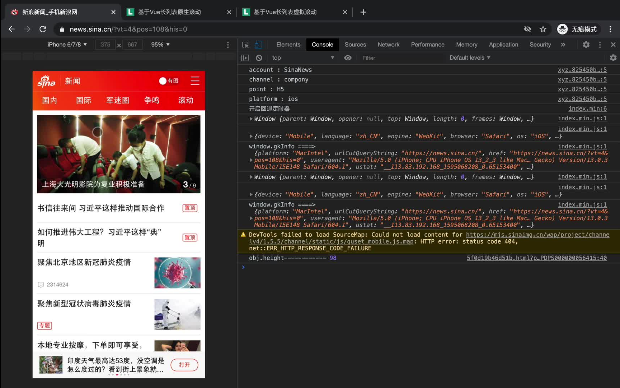Click the comment count icon by 2314624

tap(41, 285)
